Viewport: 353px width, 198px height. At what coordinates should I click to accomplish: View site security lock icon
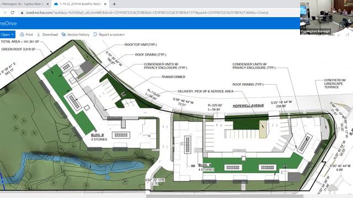[x=22, y=13]
